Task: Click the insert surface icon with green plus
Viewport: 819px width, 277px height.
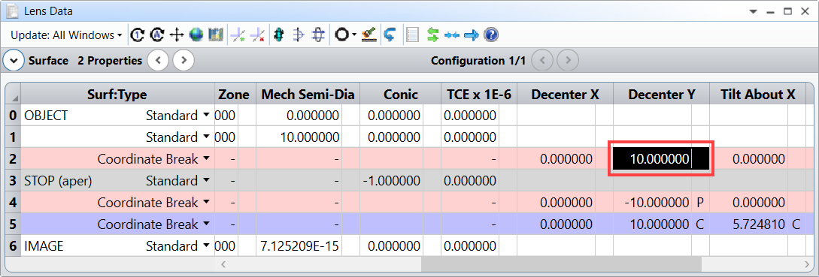Action: coord(238,35)
